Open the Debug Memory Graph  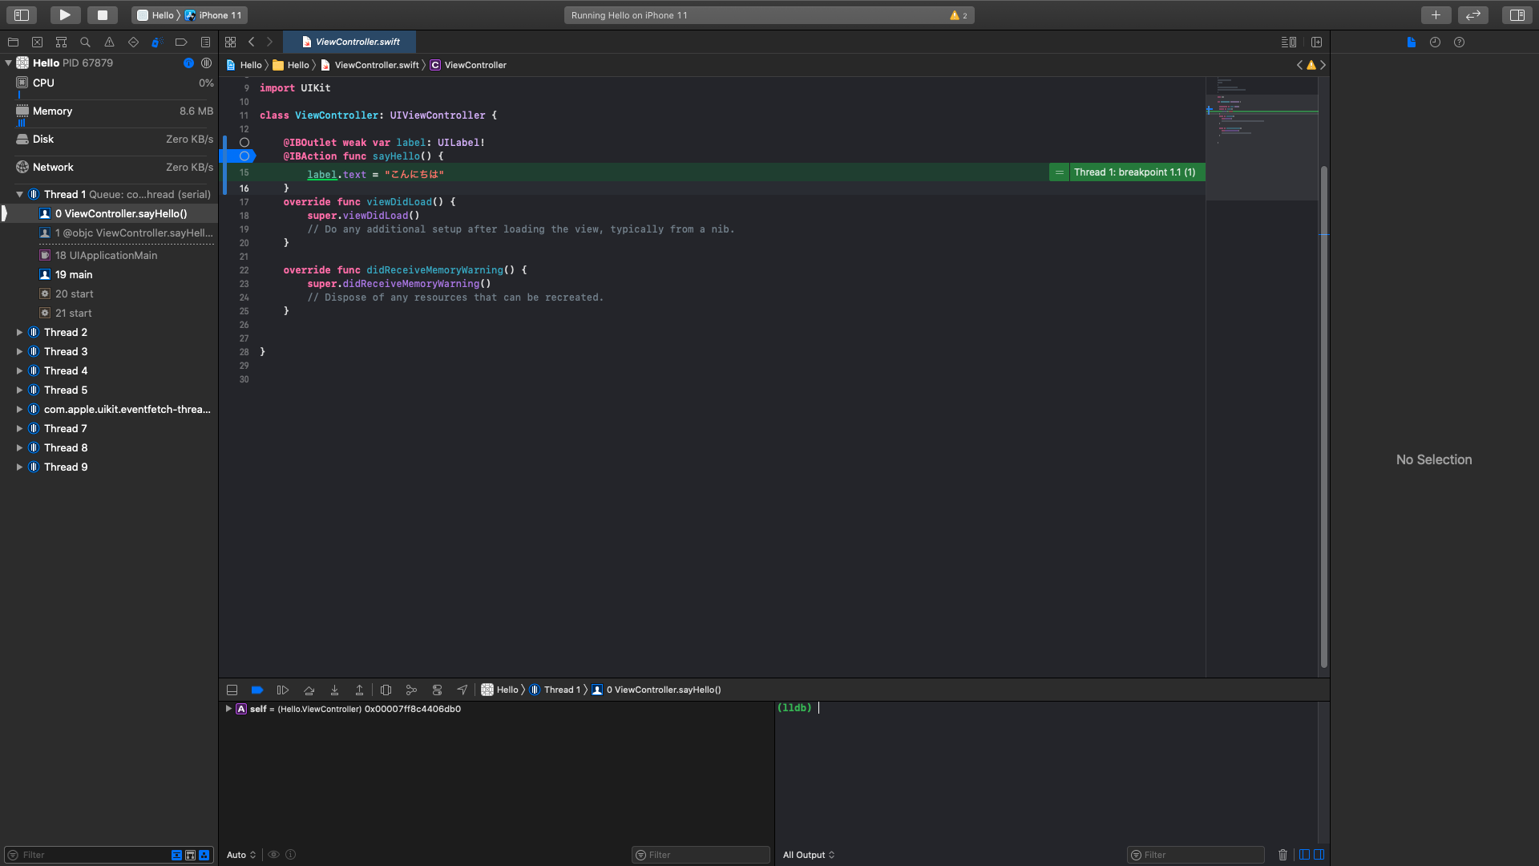click(411, 690)
